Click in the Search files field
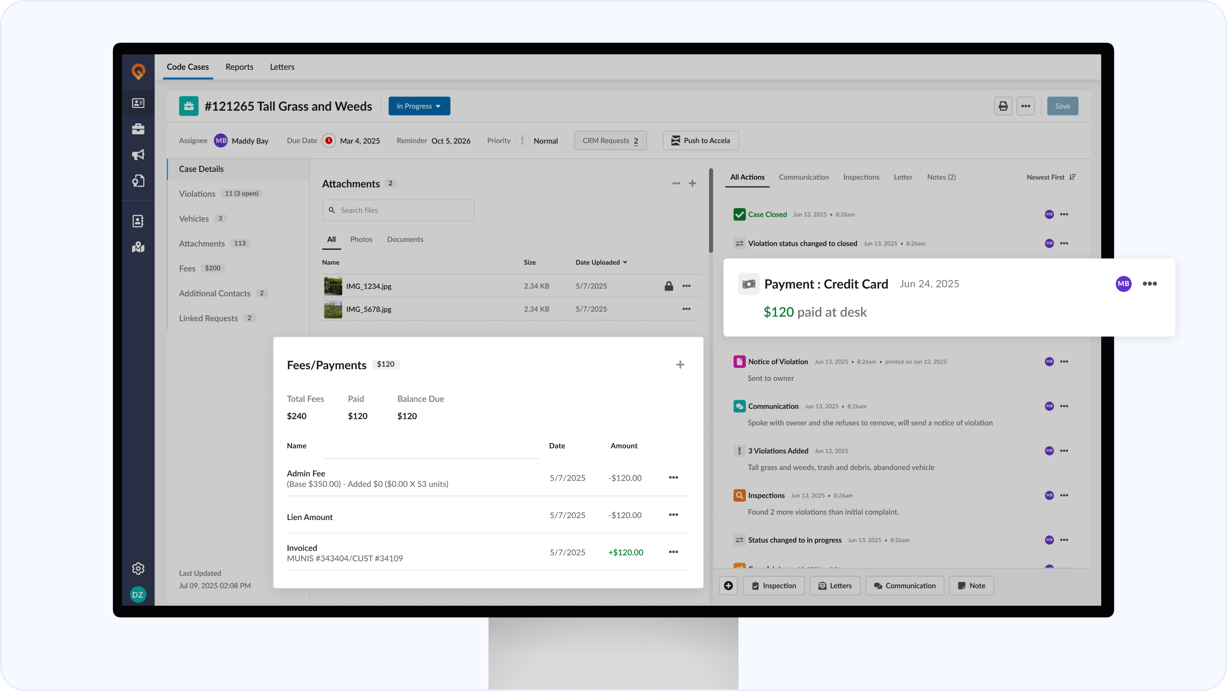The height and width of the screenshot is (691, 1227). (398, 210)
